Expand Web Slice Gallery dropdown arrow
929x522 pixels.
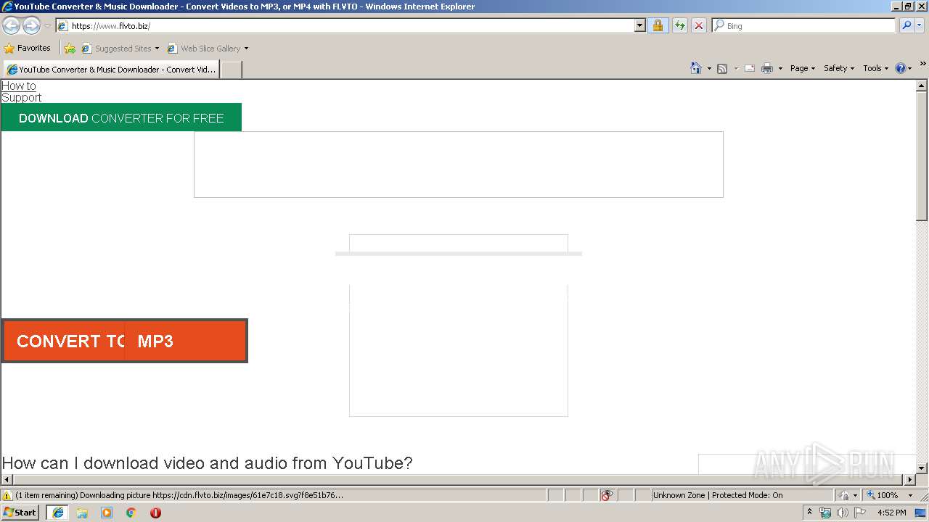246,49
